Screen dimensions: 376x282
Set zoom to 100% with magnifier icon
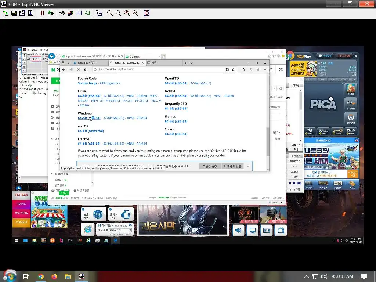pos(127,13)
